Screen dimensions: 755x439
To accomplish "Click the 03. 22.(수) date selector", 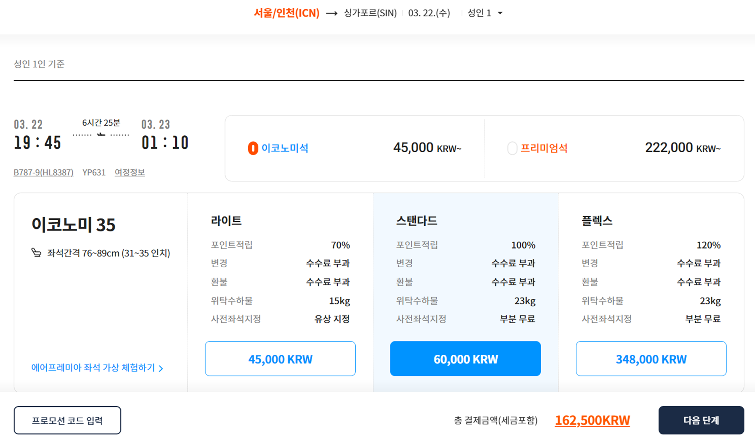I will tap(429, 13).
